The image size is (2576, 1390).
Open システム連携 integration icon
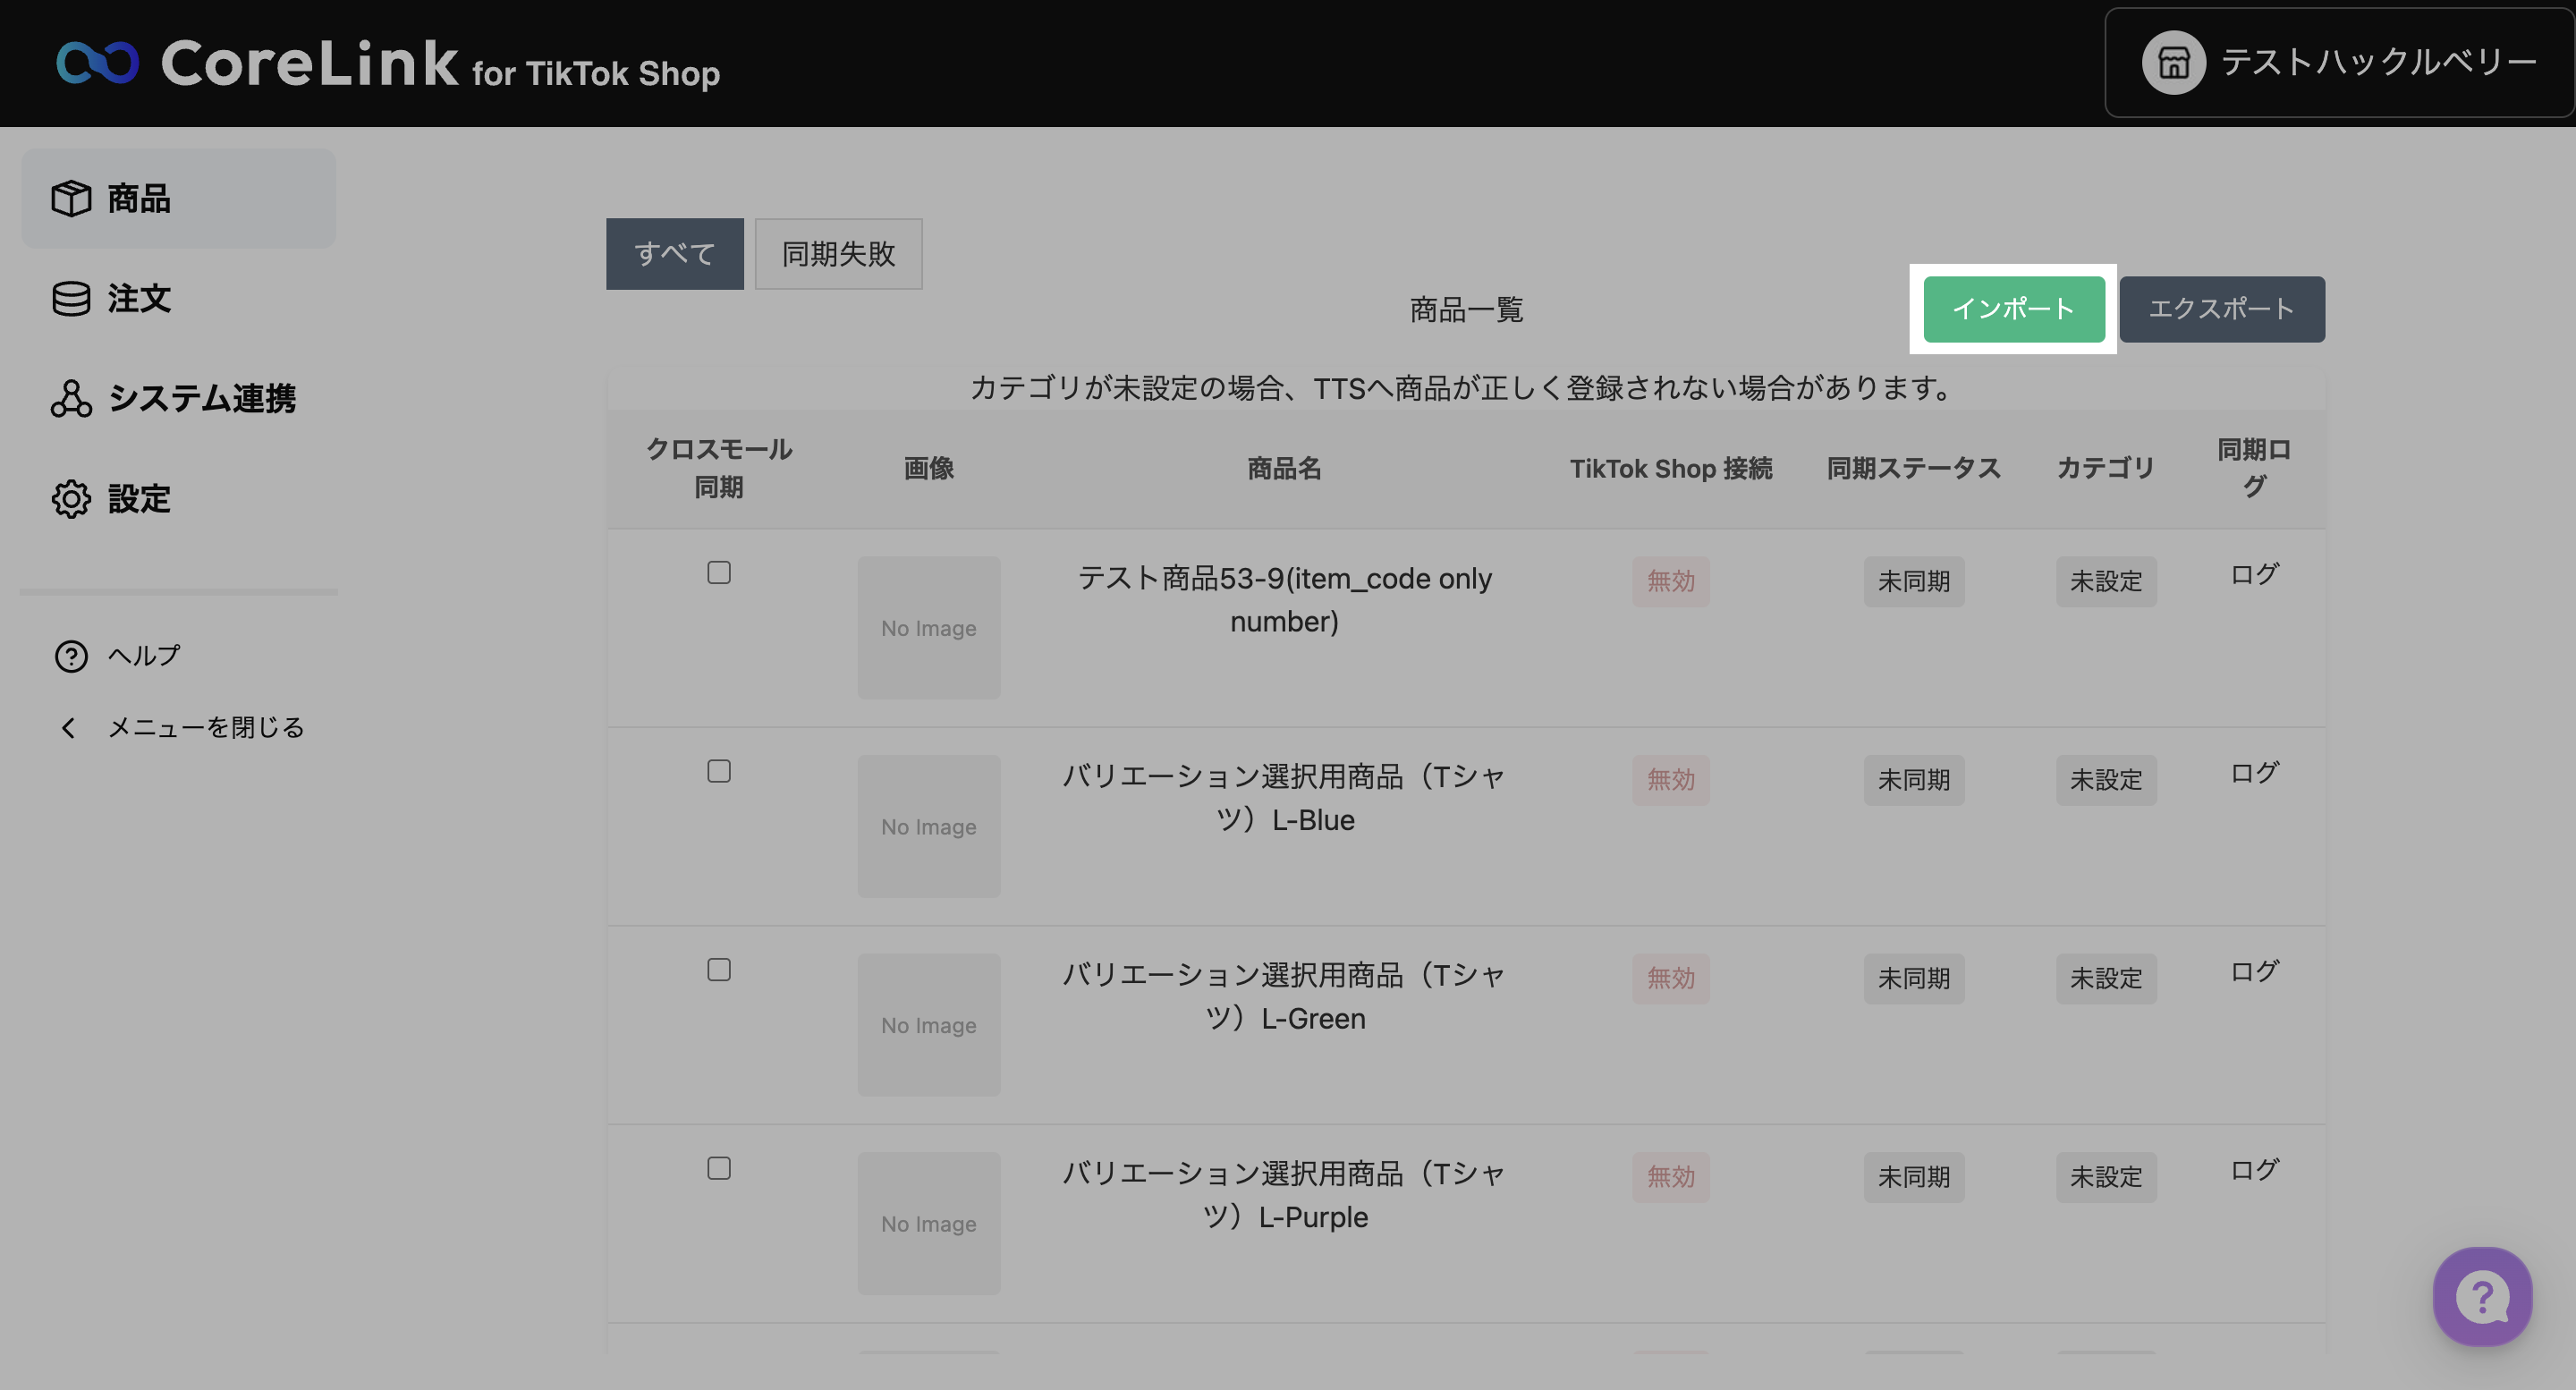coord(71,398)
